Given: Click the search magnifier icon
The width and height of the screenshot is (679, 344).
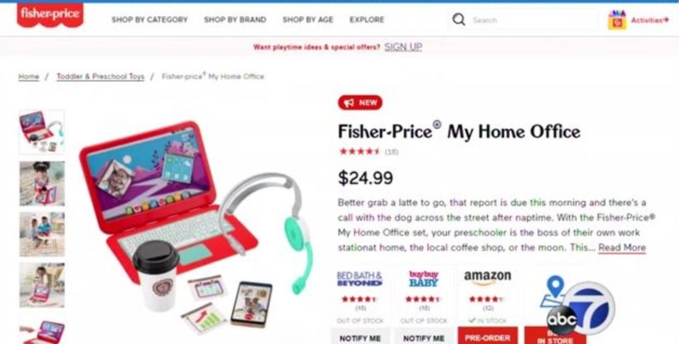Looking at the screenshot, I should tap(459, 20).
